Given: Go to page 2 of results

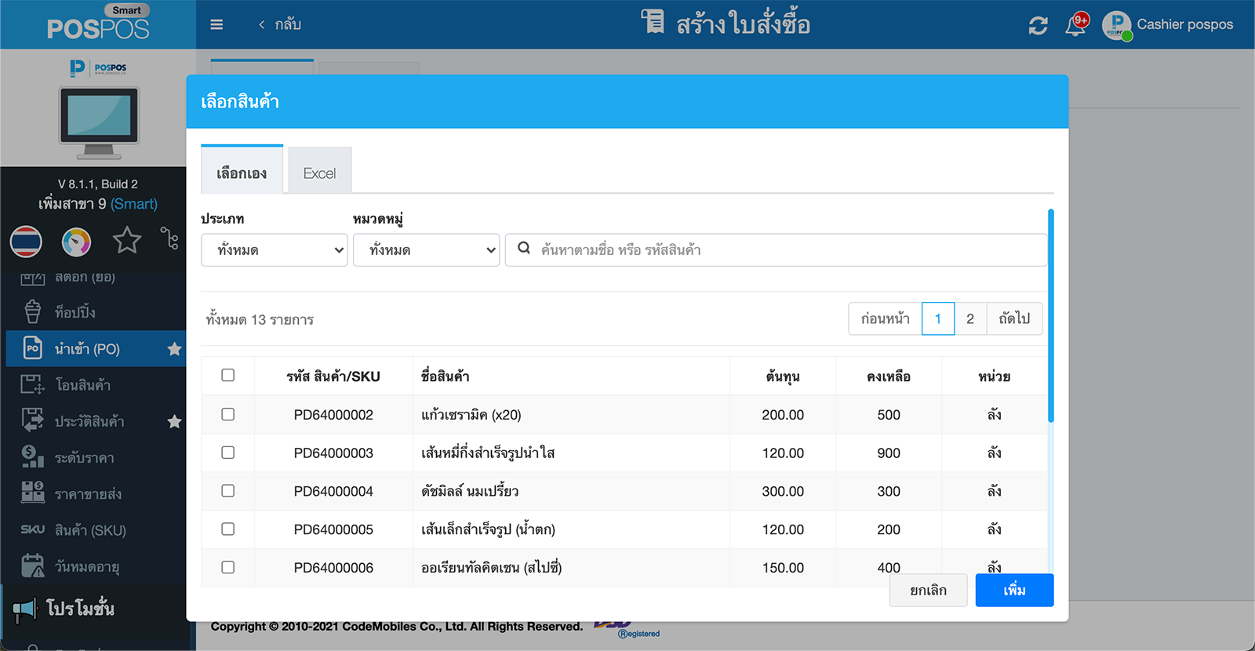Looking at the screenshot, I should [x=969, y=318].
